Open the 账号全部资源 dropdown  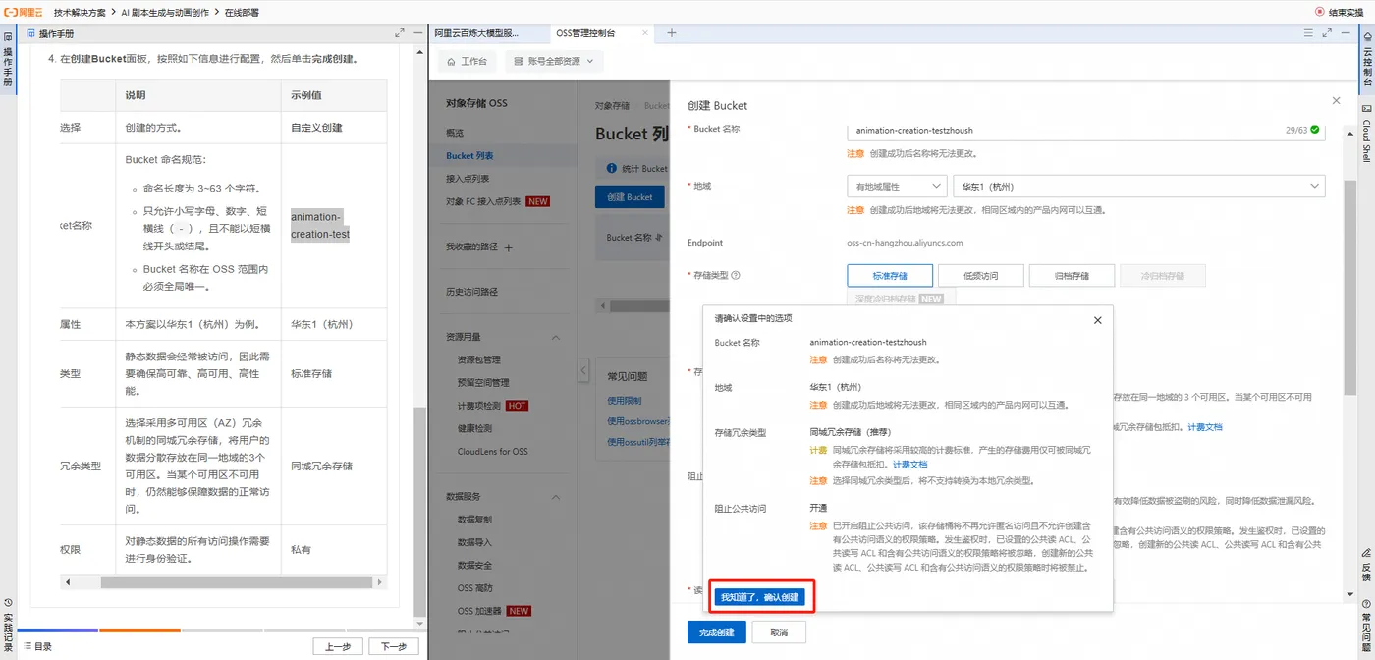554,61
